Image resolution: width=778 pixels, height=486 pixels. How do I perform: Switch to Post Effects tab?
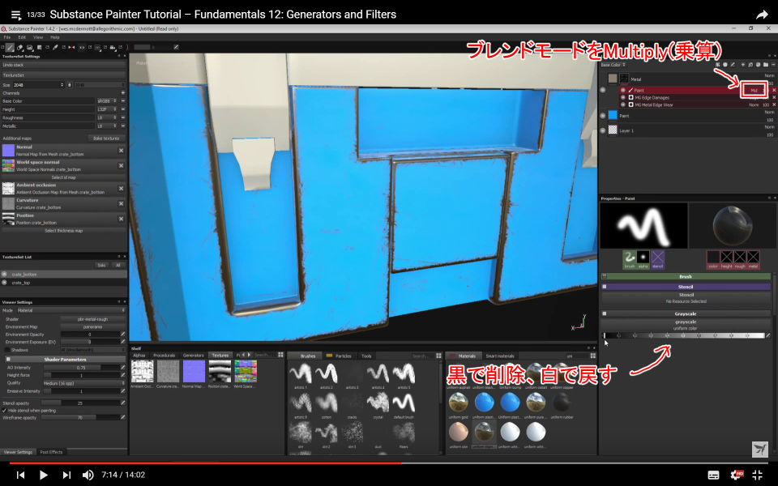coord(52,452)
